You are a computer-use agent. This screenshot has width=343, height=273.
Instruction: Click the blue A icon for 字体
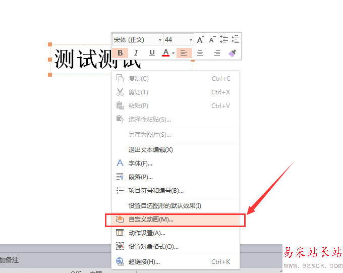(x=120, y=163)
